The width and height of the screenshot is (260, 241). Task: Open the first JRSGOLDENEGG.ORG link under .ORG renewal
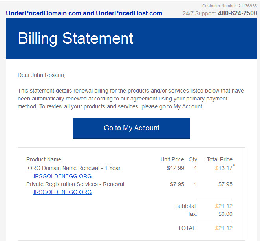[62, 176]
